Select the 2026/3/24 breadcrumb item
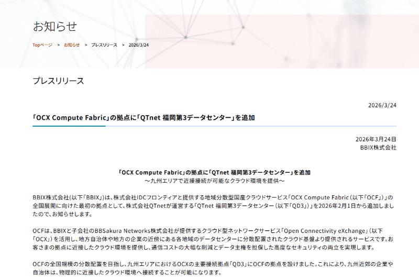Screen dimensions: 419x279 [138, 45]
